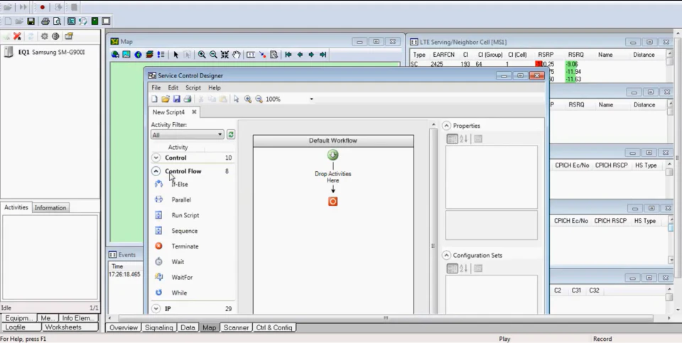Select the Parallel activity
This screenshot has height=343, width=682.
181,200
